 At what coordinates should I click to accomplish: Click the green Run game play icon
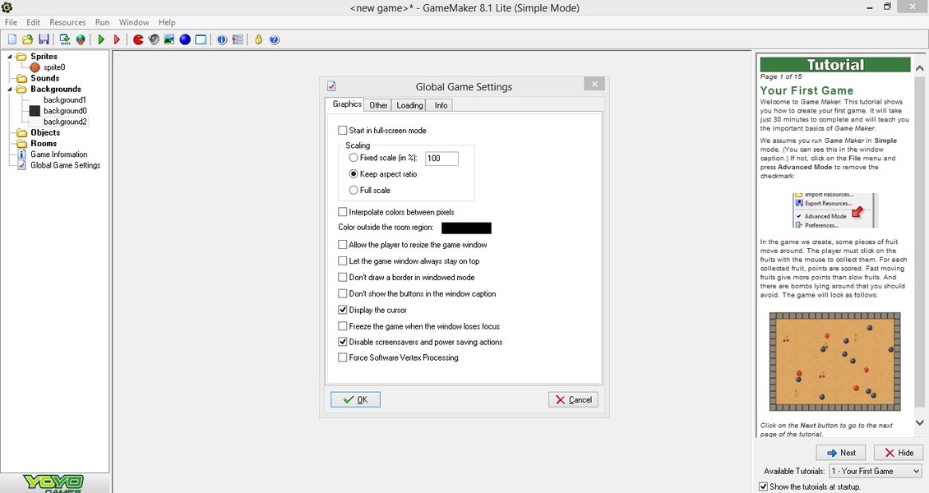tap(101, 39)
